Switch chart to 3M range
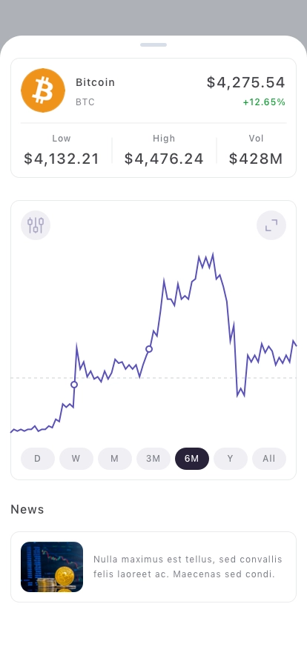The image size is (307, 664). click(153, 459)
